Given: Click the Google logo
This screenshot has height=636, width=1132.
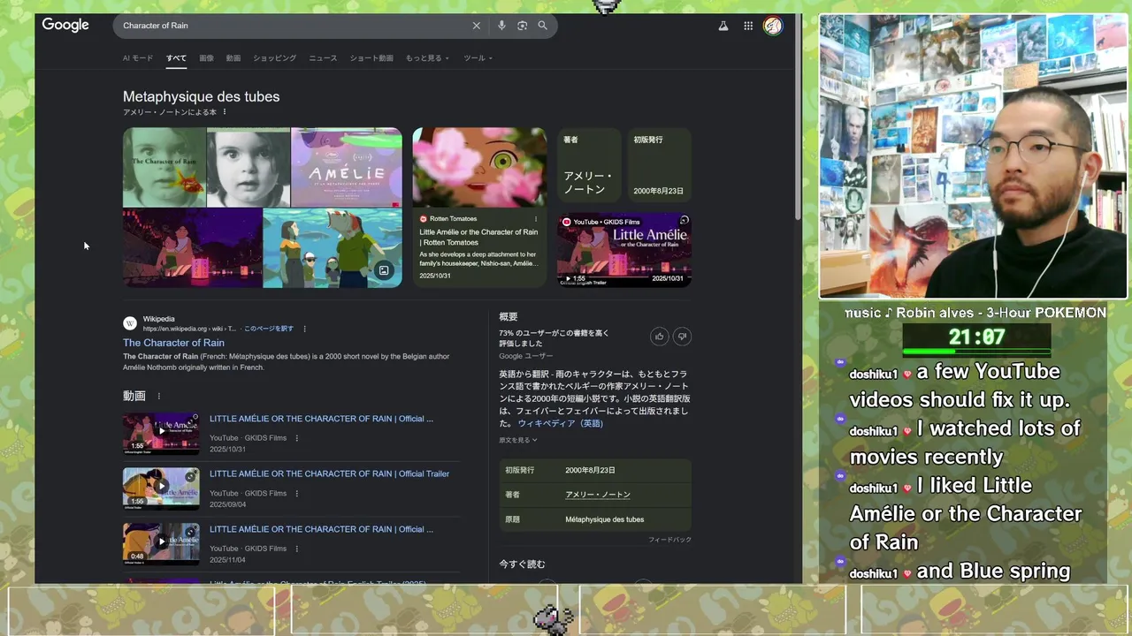Looking at the screenshot, I should pyautogui.click(x=65, y=25).
